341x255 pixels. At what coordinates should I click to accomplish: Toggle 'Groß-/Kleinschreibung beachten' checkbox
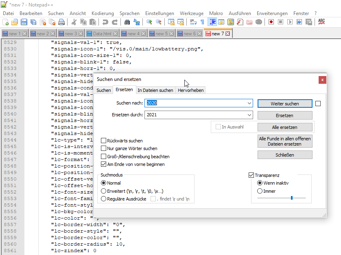[103, 157]
